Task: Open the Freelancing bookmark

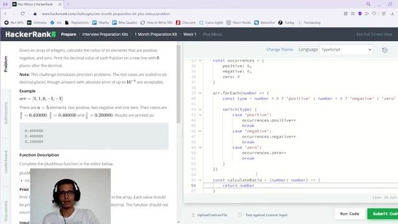Action: tap(309, 22)
